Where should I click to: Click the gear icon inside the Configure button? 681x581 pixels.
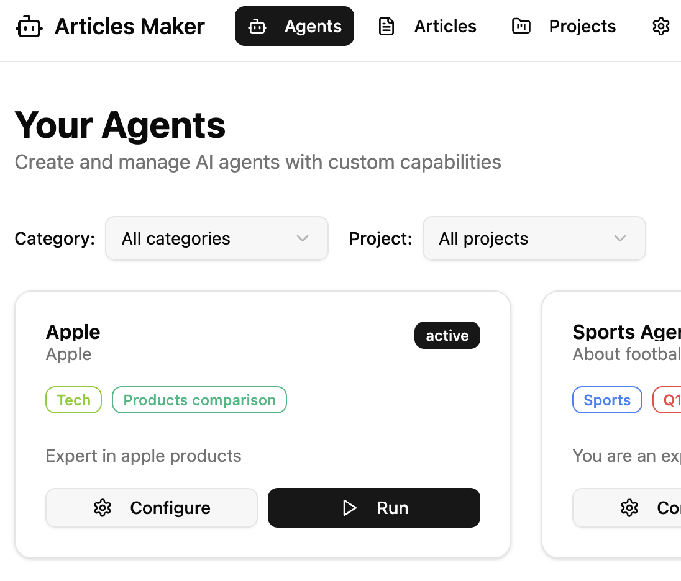102,508
